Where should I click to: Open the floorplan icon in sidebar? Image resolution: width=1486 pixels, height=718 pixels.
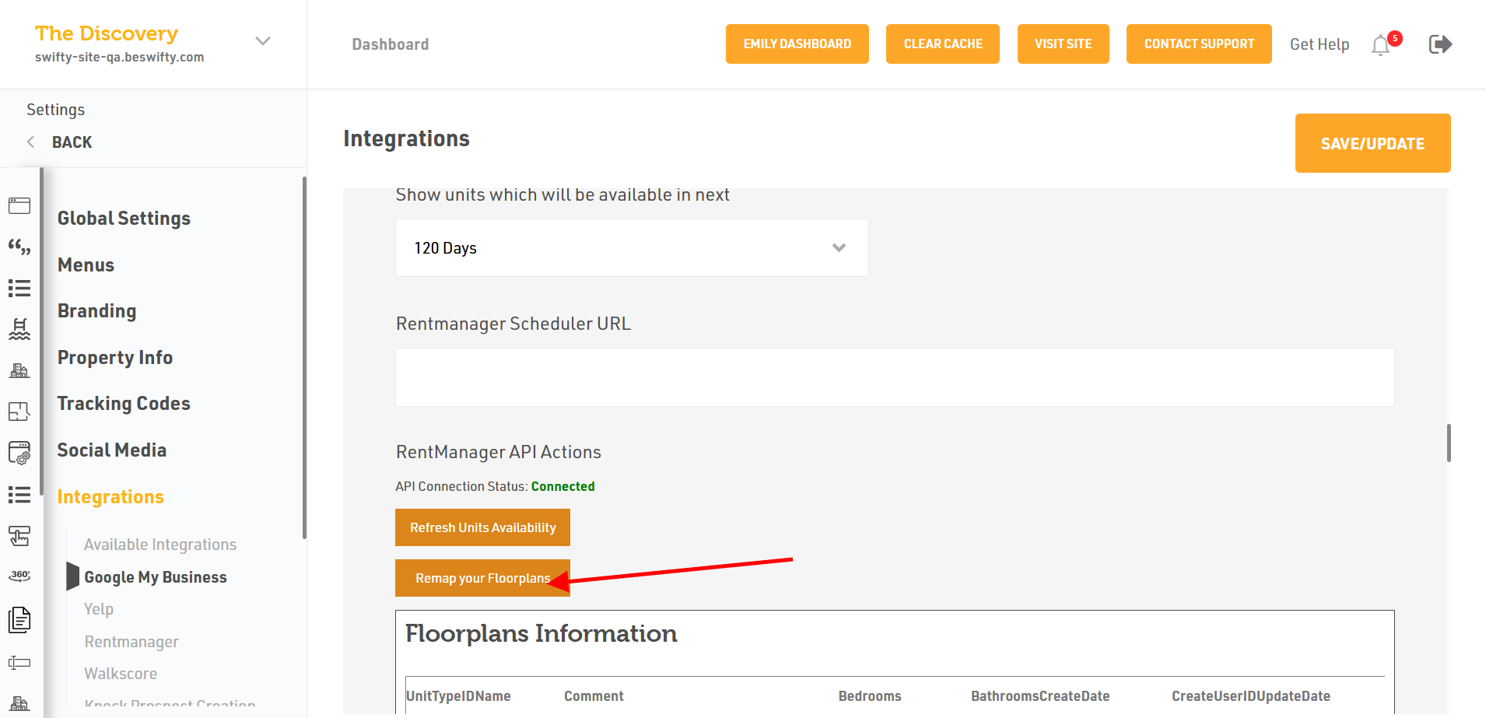point(19,412)
